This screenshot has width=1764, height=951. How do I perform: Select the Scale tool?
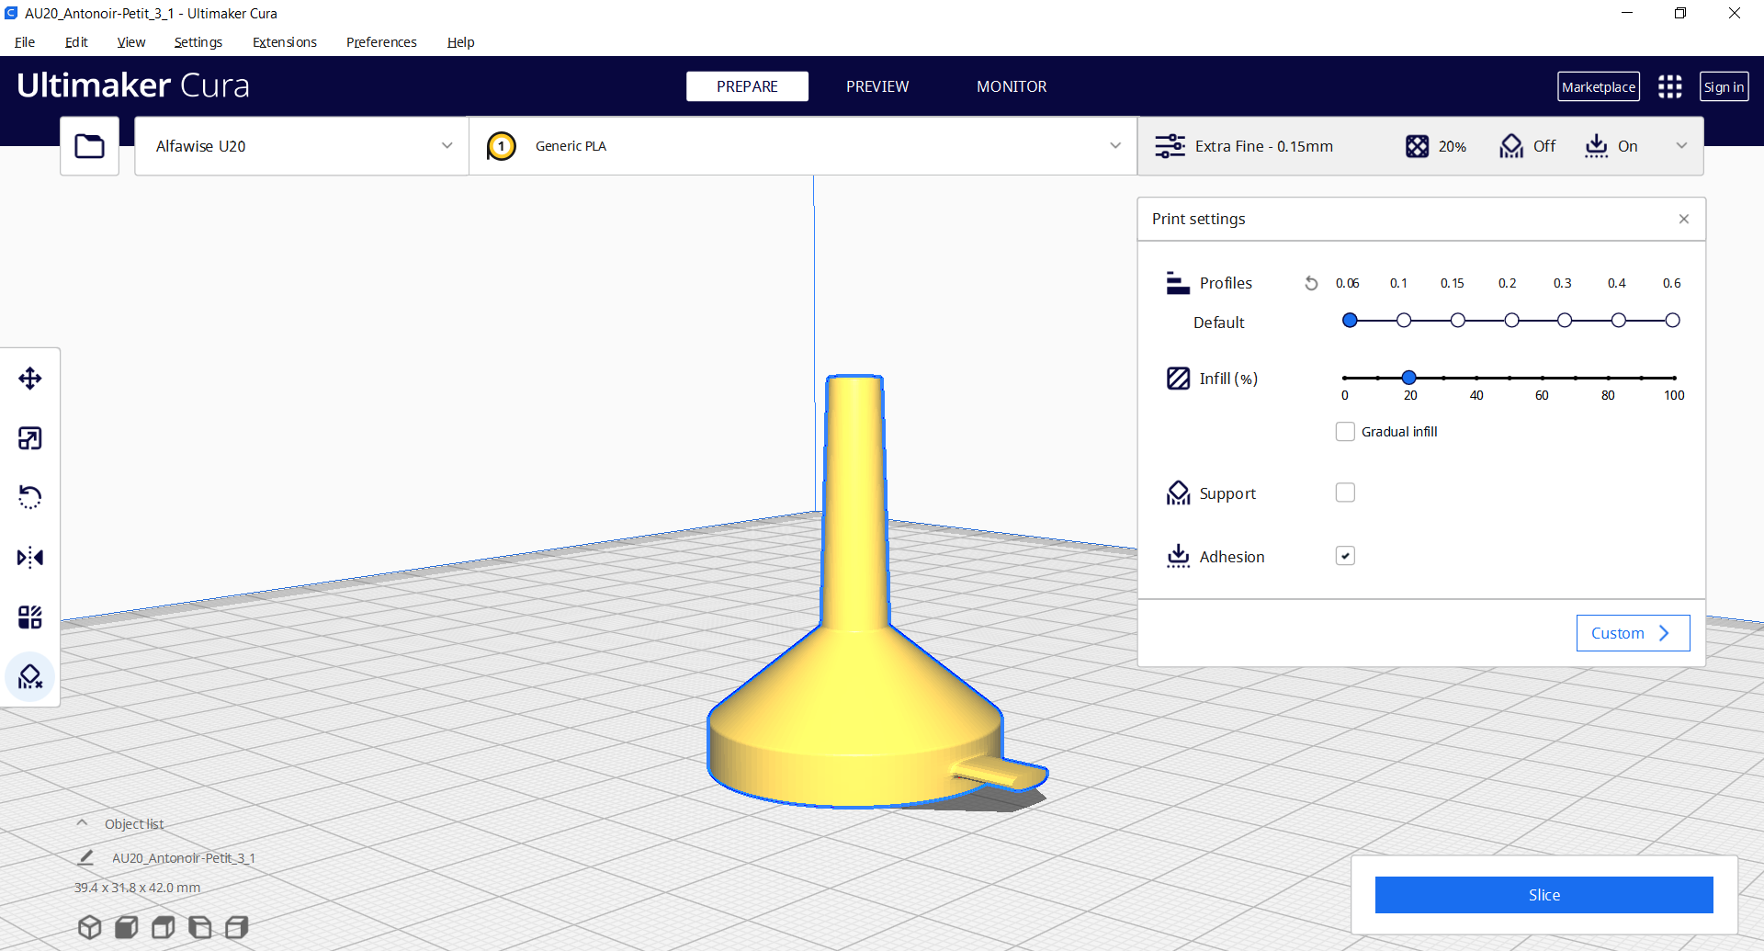click(30, 438)
